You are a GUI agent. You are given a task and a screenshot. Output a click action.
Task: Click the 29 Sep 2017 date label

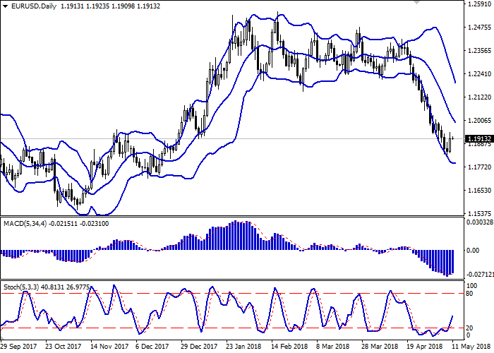19,347
